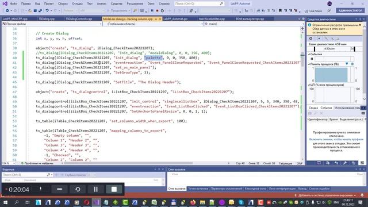This screenshot has height=207, width=368.
Task: Click the Live Share button
Action: 313,11
